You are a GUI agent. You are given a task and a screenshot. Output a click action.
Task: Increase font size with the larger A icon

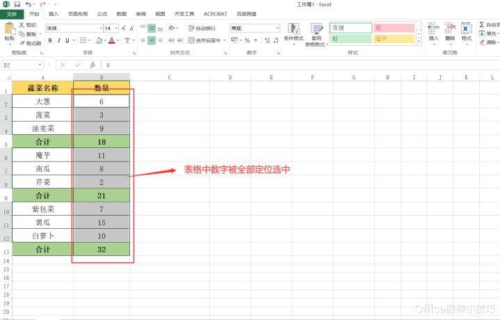pos(123,29)
